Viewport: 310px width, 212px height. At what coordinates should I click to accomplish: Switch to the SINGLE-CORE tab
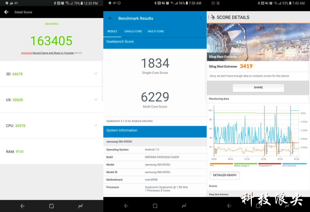(x=133, y=31)
